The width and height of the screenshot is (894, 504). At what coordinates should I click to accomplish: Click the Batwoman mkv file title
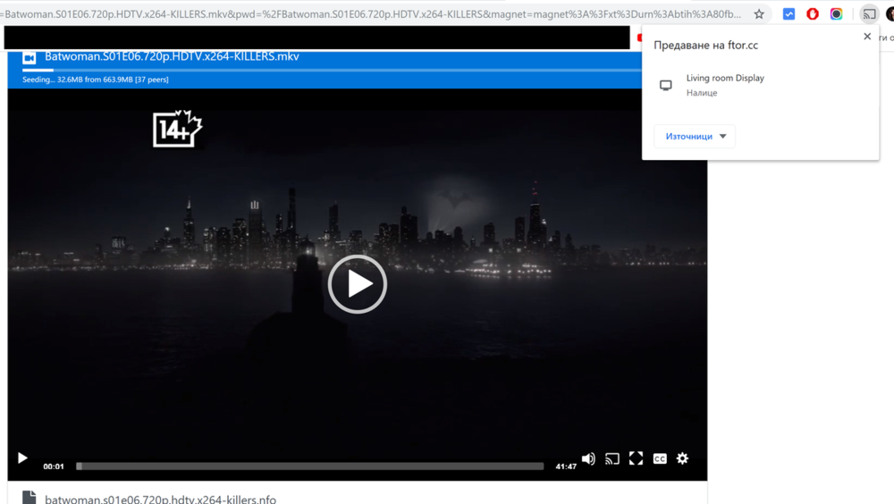[x=172, y=56]
